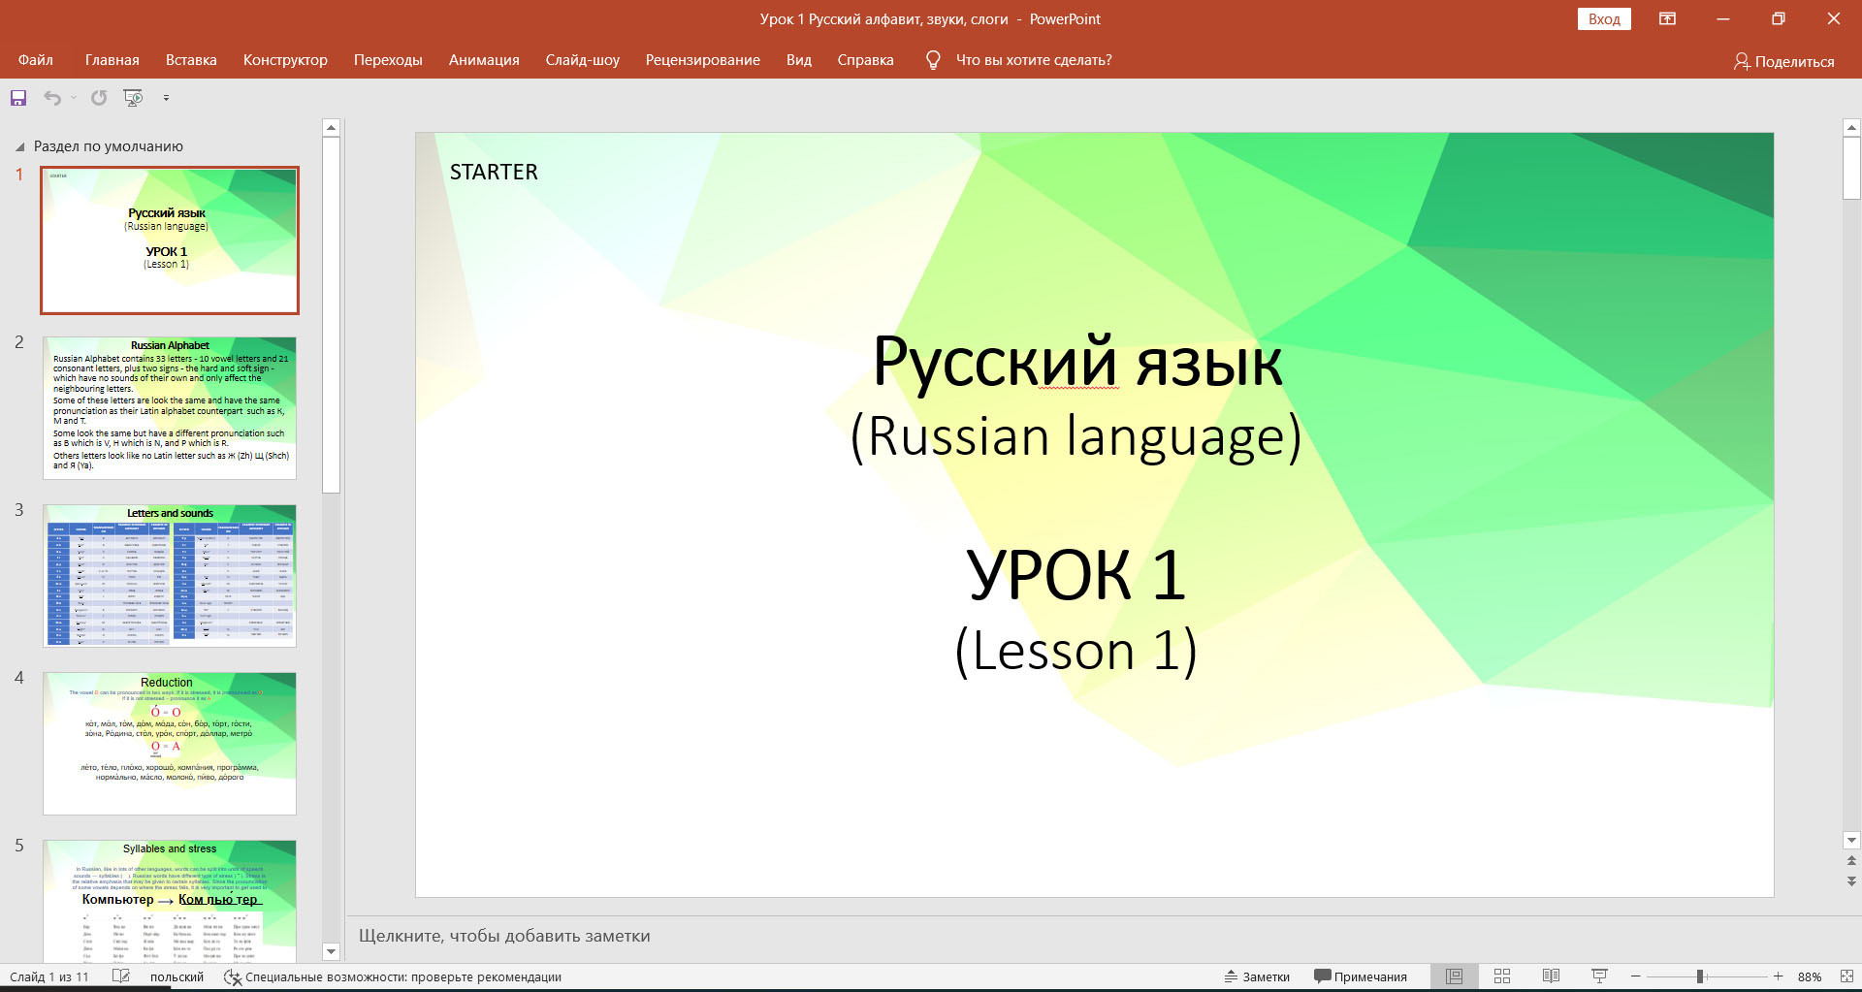Toggle Normal view button in status bar

pos(1454,976)
